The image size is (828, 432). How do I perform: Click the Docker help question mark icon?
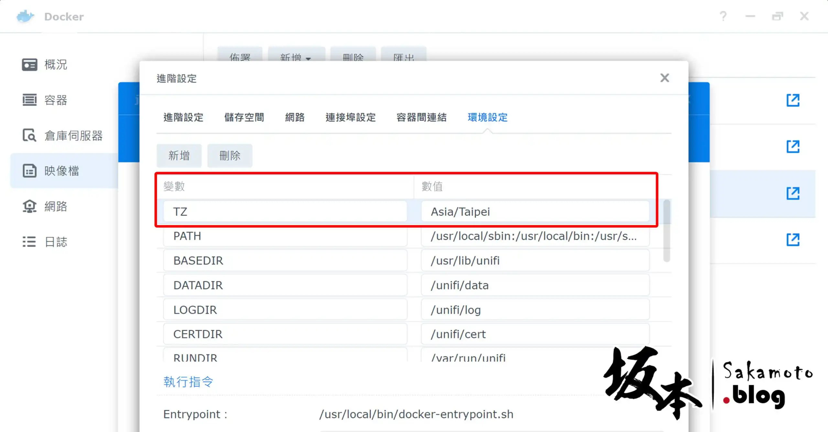tap(723, 16)
